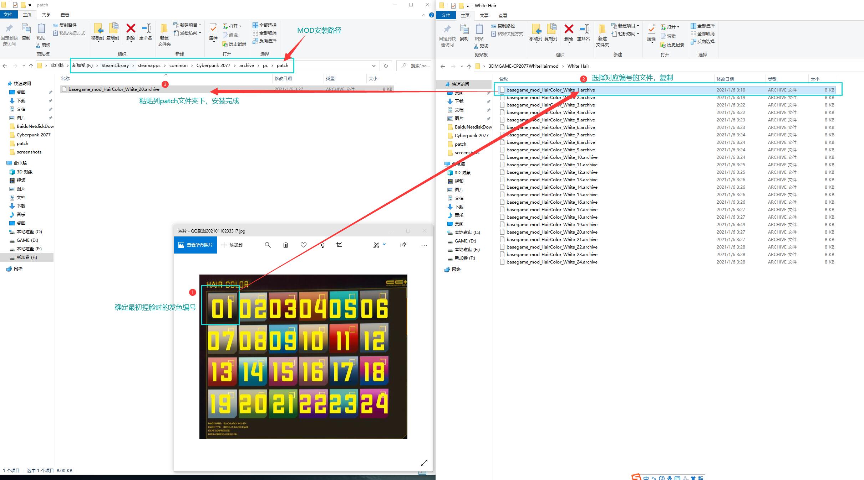Click Copy path in patch window ribbon
864x480 pixels.
[x=65, y=25]
